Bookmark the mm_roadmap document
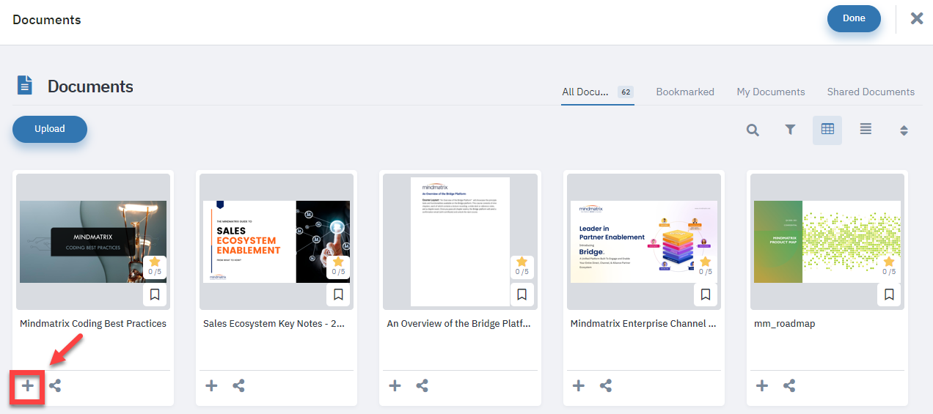Image resolution: width=933 pixels, height=414 pixels. (889, 295)
